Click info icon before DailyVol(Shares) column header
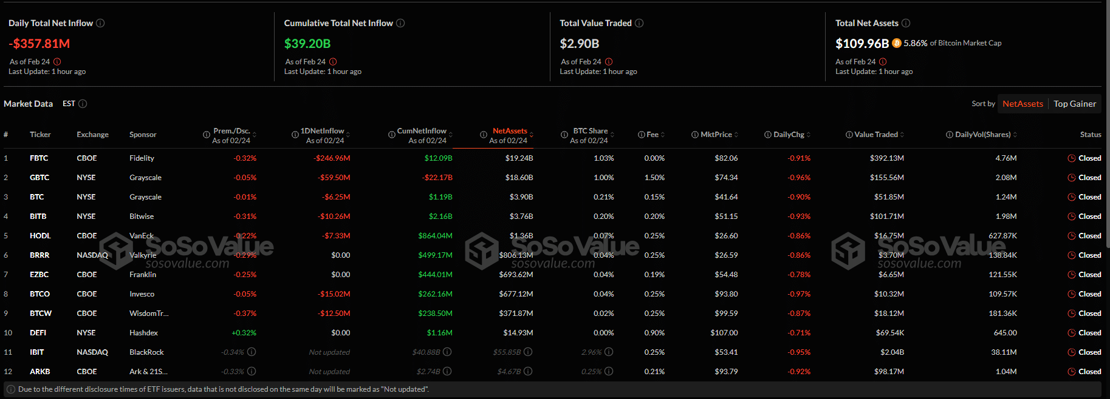The height and width of the screenshot is (399, 1110). point(950,135)
